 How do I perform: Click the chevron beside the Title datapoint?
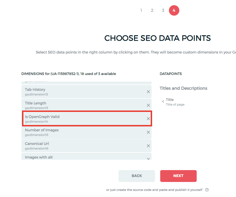(163, 101)
